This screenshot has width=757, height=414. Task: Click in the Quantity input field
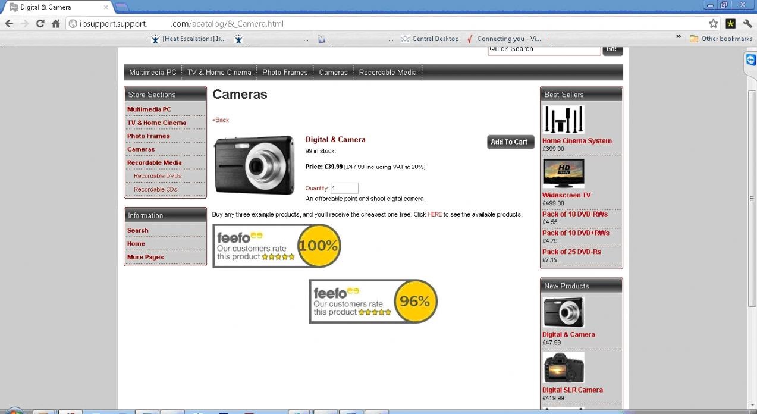click(x=344, y=188)
